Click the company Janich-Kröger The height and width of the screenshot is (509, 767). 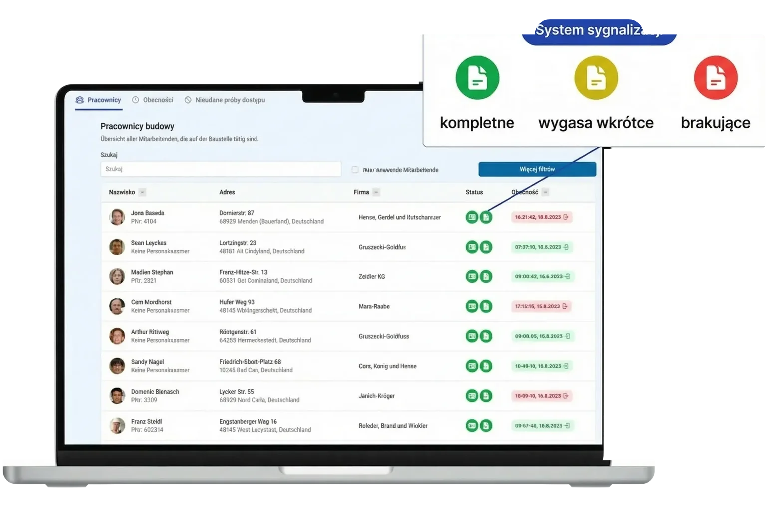tap(377, 396)
